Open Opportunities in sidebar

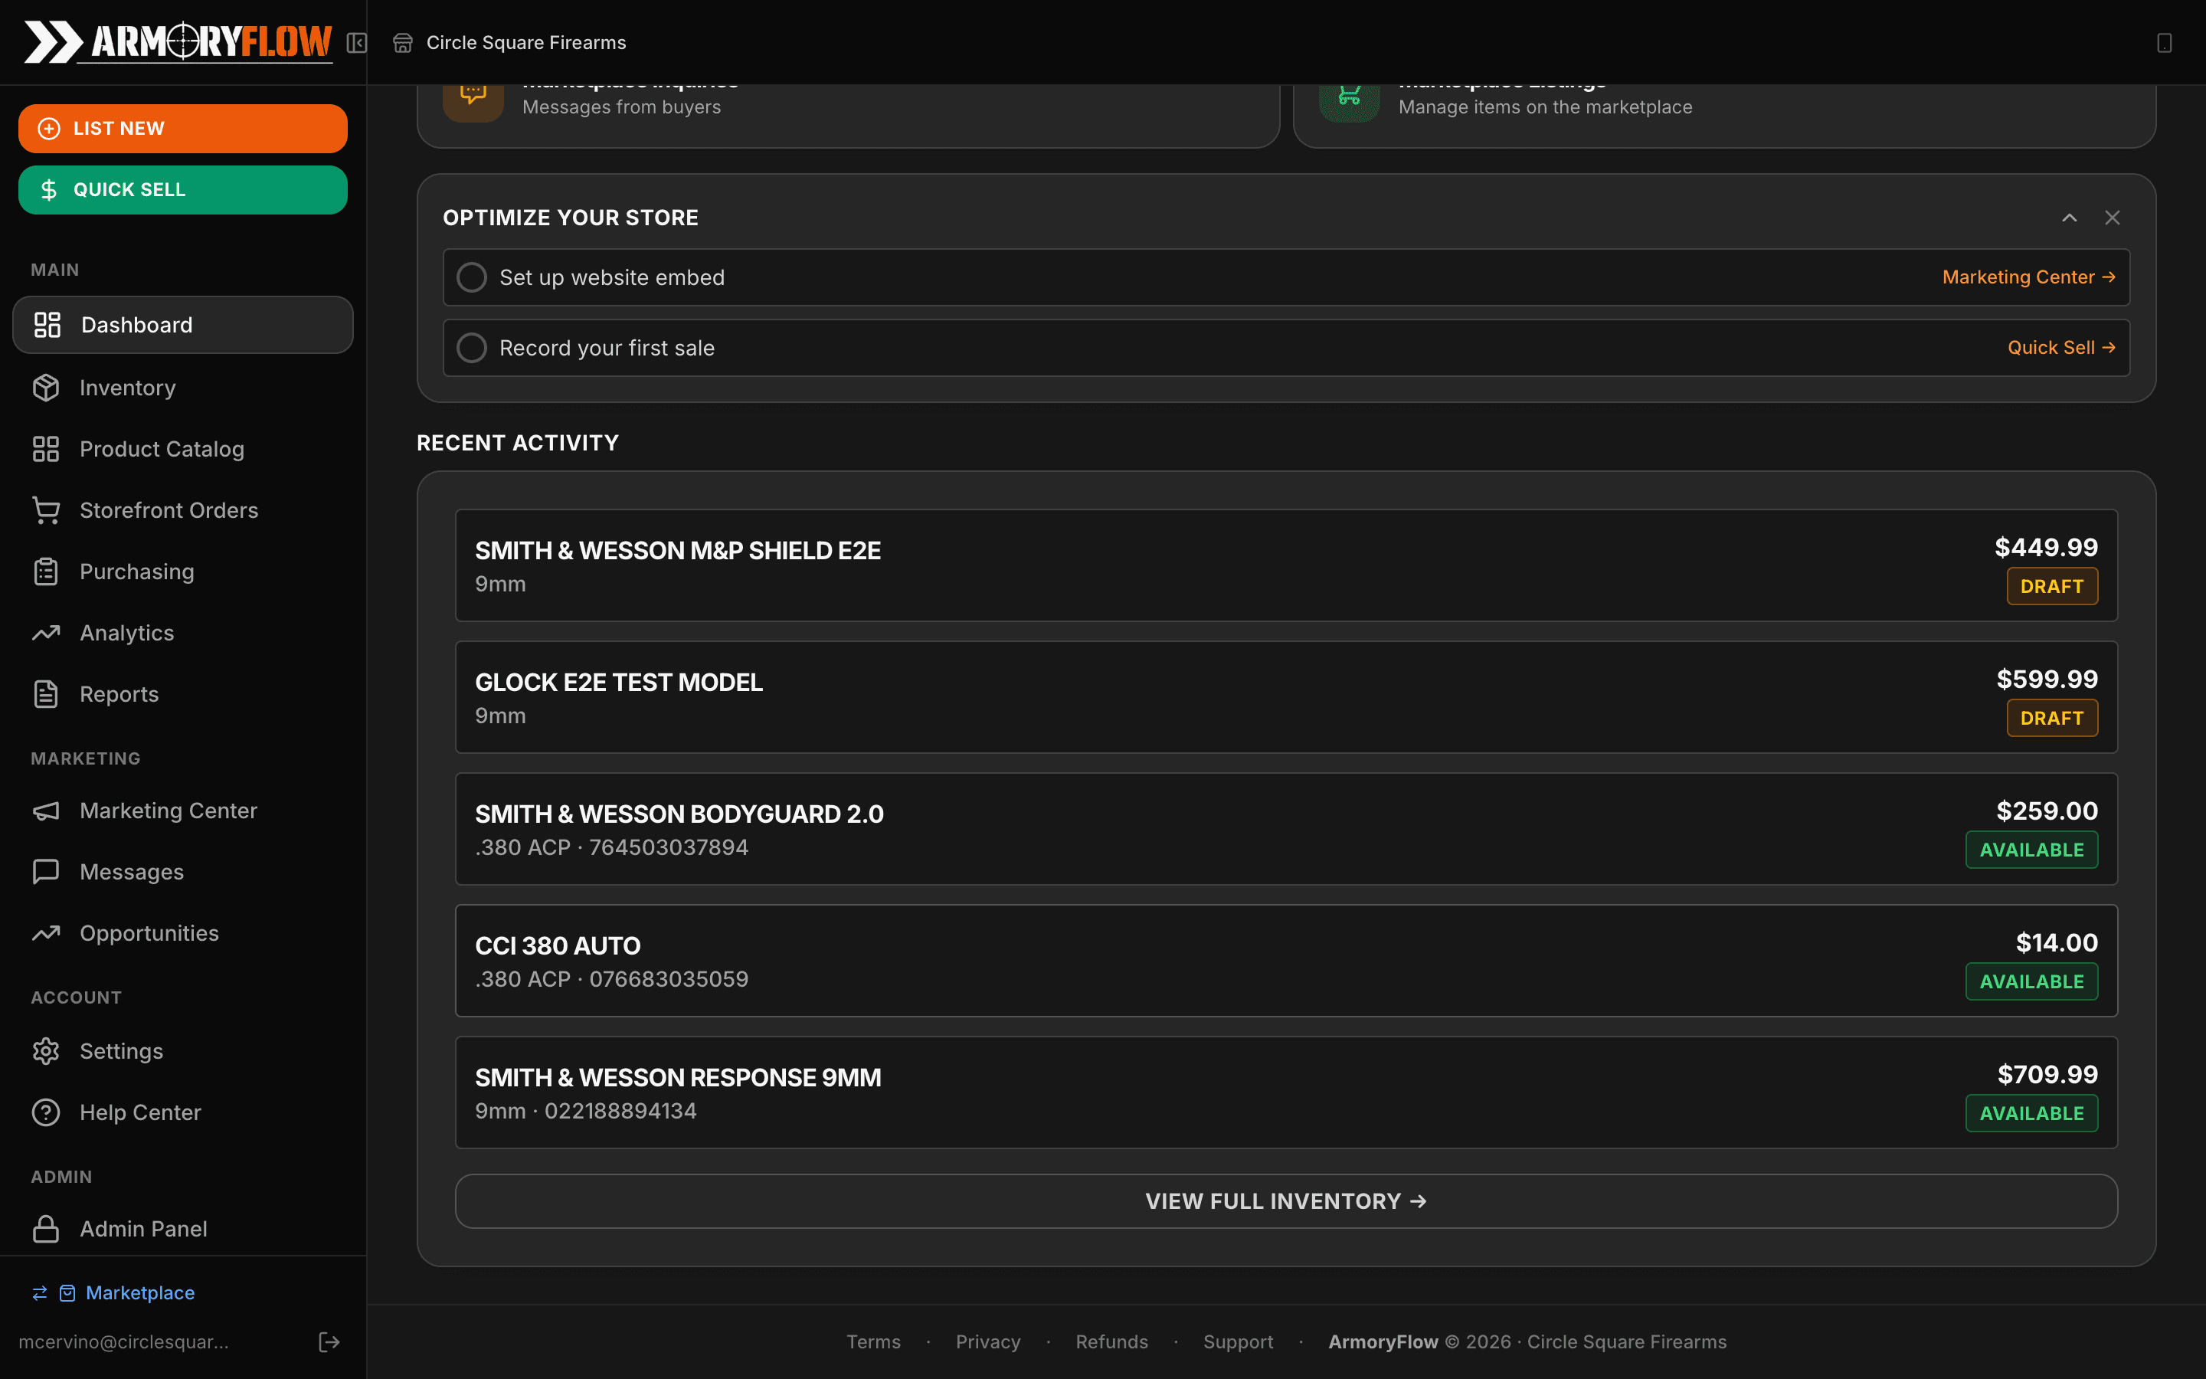tap(183, 933)
